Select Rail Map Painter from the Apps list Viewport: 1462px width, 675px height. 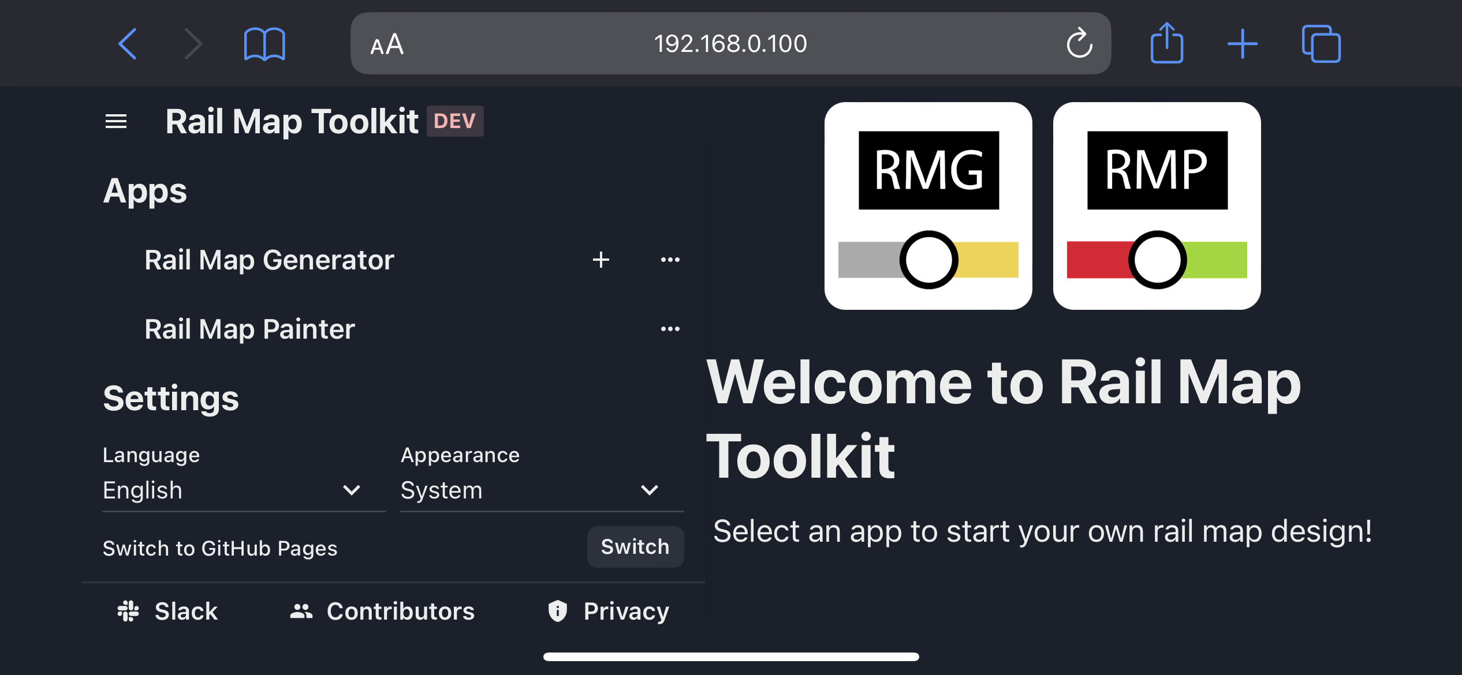pos(249,328)
